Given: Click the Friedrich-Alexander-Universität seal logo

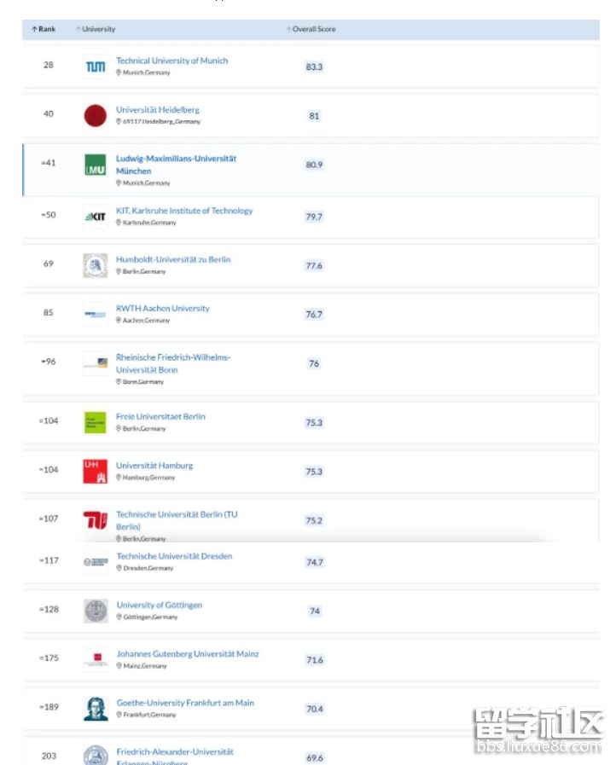Looking at the screenshot, I should coord(96,756).
